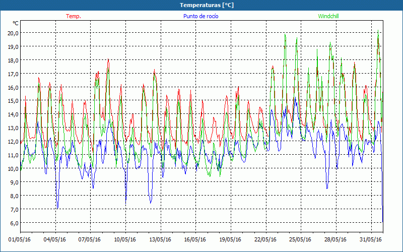
Task: Select the red Temp. legend label
Action: click(74, 16)
